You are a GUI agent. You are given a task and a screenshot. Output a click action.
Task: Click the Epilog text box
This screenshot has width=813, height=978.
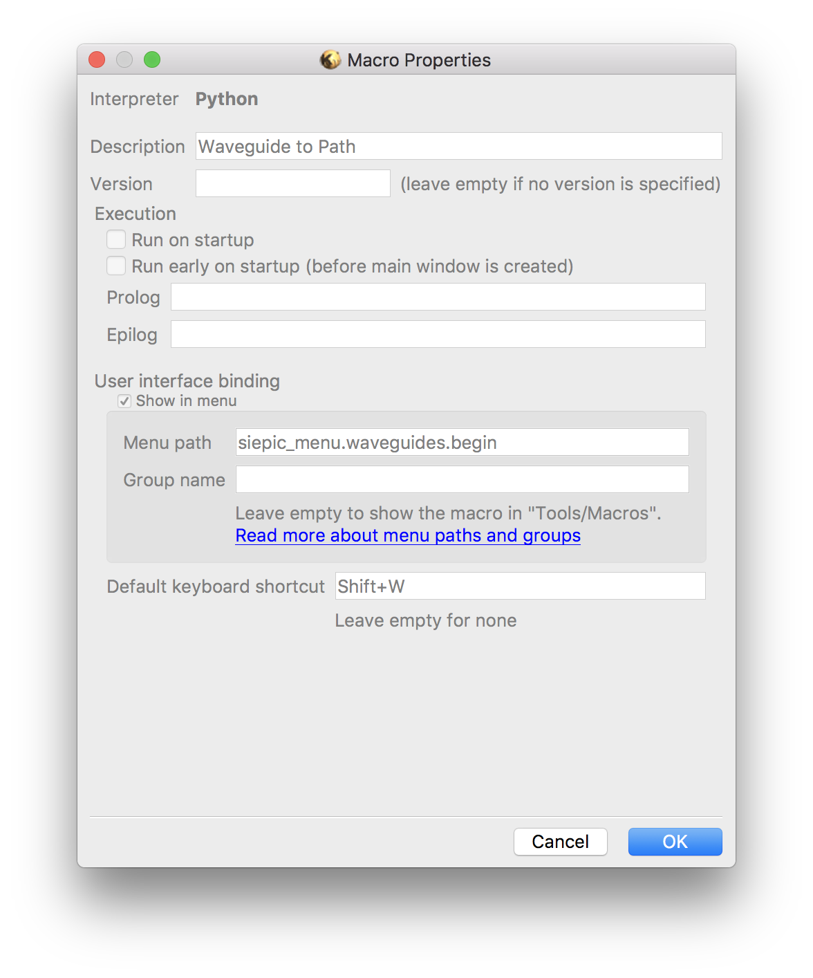[x=438, y=334]
